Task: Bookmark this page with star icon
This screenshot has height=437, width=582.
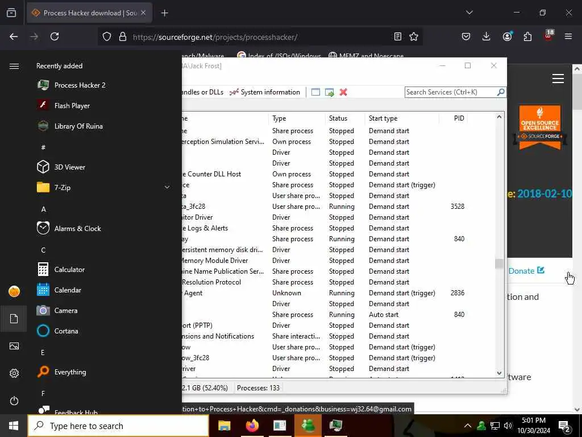Action: (414, 36)
